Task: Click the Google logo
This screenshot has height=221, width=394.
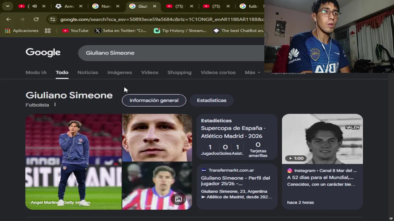Action: (x=43, y=52)
